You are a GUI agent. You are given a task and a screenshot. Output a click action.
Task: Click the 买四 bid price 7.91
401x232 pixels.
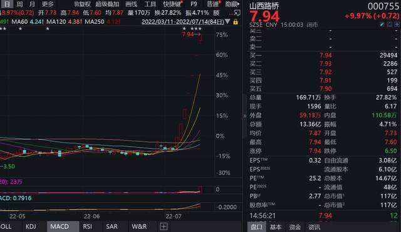coord(326,81)
